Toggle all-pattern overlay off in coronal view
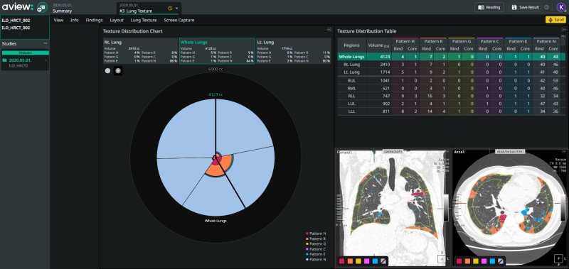Image resolution: width=569 pixels, height=269 pixels. tap(383, 260)
